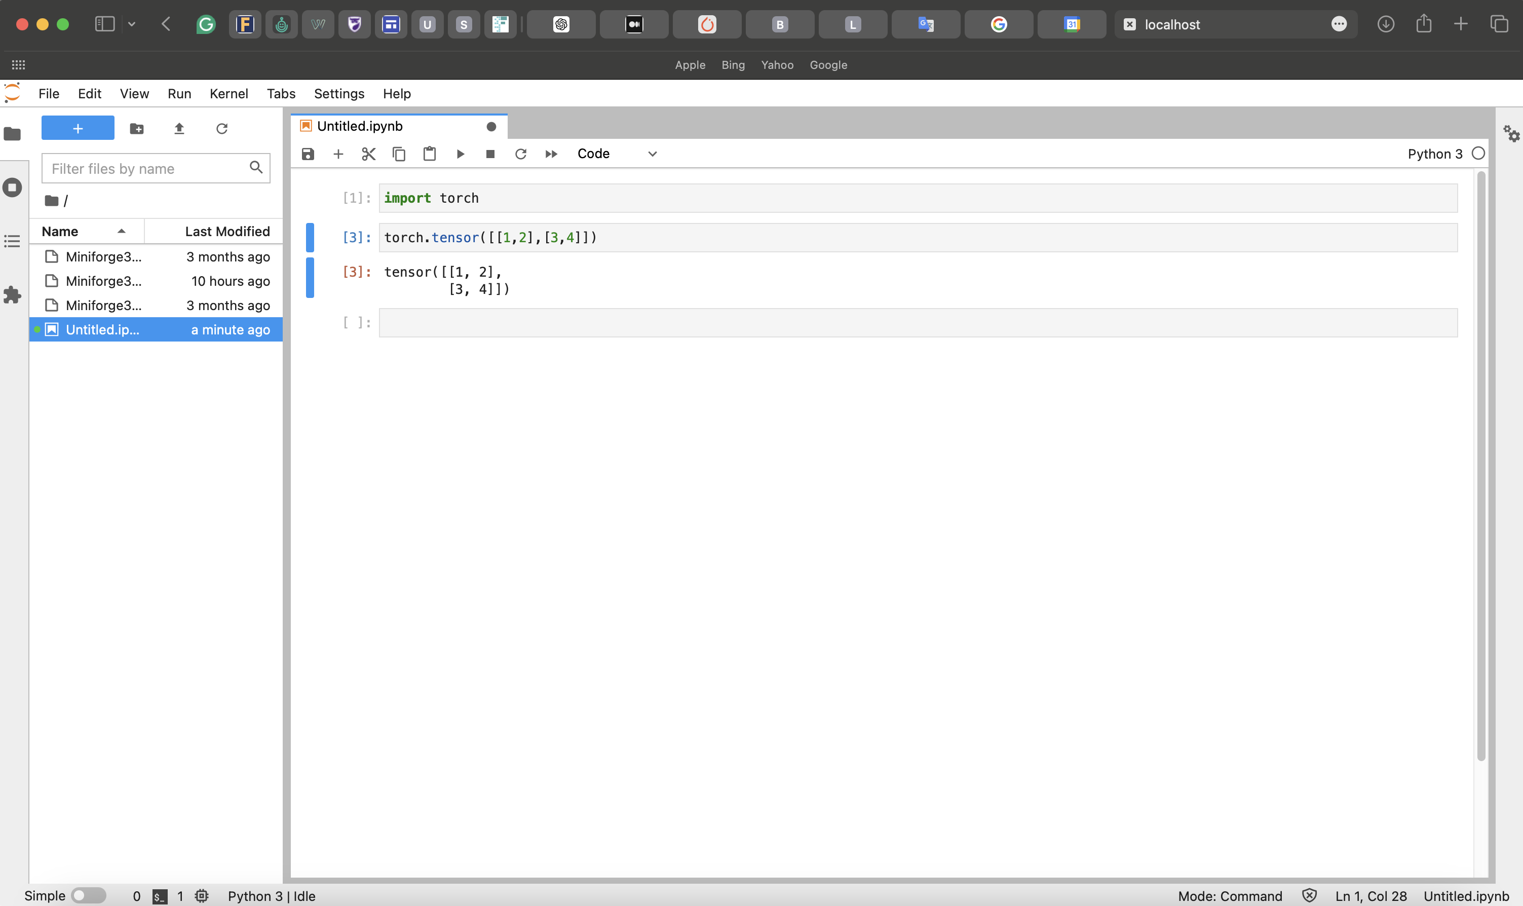Viewport: 1523px width, 906px height.
Task: Run the selected cell with the play button
Action: [x=460, y=154]
